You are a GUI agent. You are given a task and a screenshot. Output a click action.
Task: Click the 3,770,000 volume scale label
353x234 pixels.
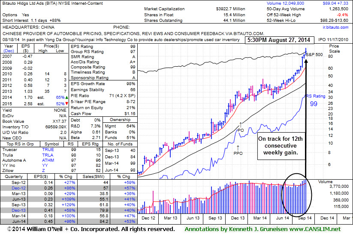tap(339, 187)
